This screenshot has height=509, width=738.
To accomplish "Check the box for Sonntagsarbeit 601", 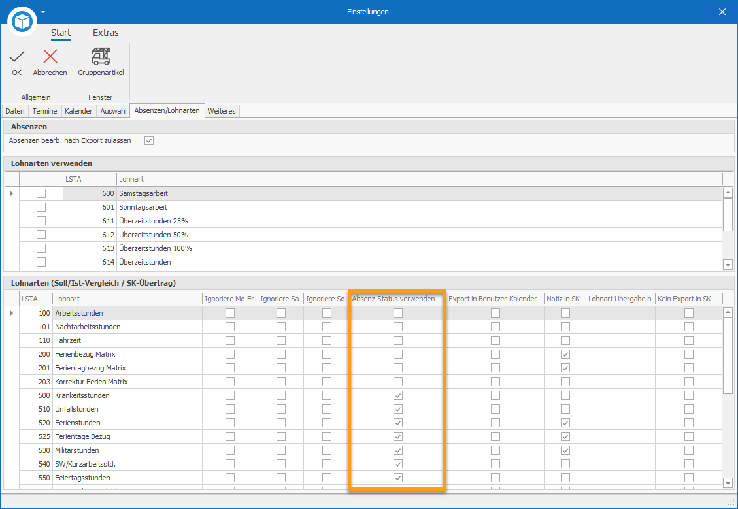I will coord(41,207).
